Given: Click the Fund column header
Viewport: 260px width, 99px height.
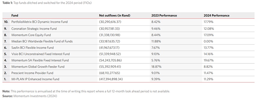Looking at the screenshot, I should (x=15, y=16).
